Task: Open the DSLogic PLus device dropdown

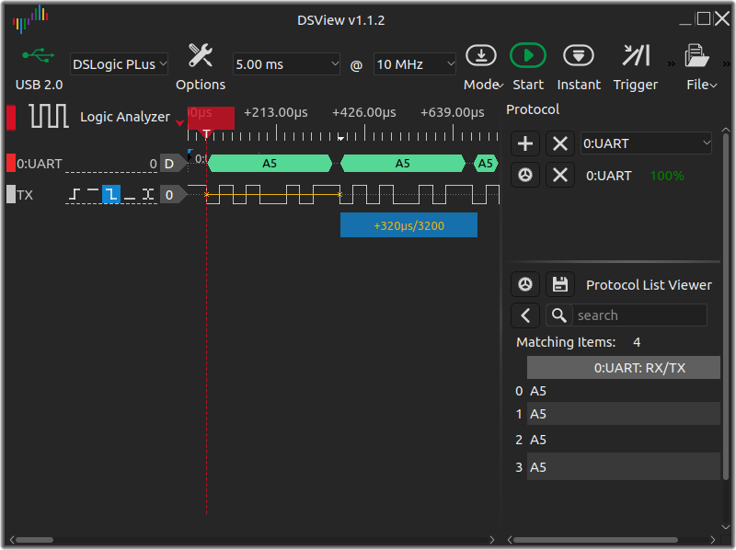Action: [x=120, y=63]
